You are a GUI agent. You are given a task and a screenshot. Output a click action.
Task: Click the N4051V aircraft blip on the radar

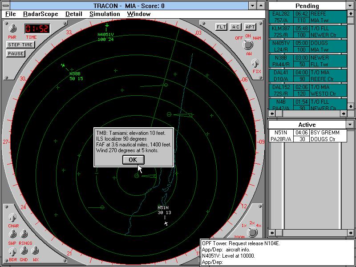[x=107, y=25]
